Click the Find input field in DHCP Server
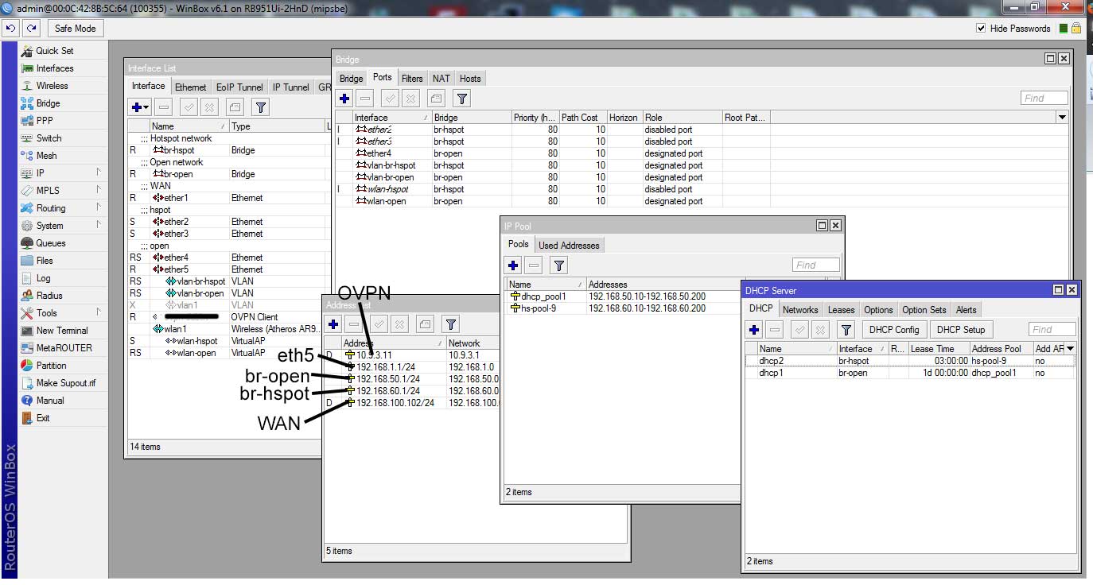Image resolution: width=1093 pixels, height=585 pixels. 1052,329
